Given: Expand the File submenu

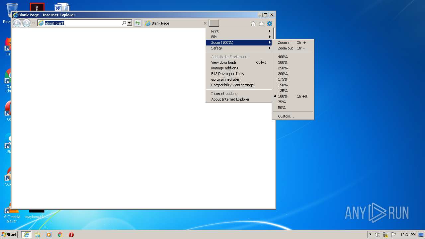Looking at the screenshot, I should tap(239, 37).
